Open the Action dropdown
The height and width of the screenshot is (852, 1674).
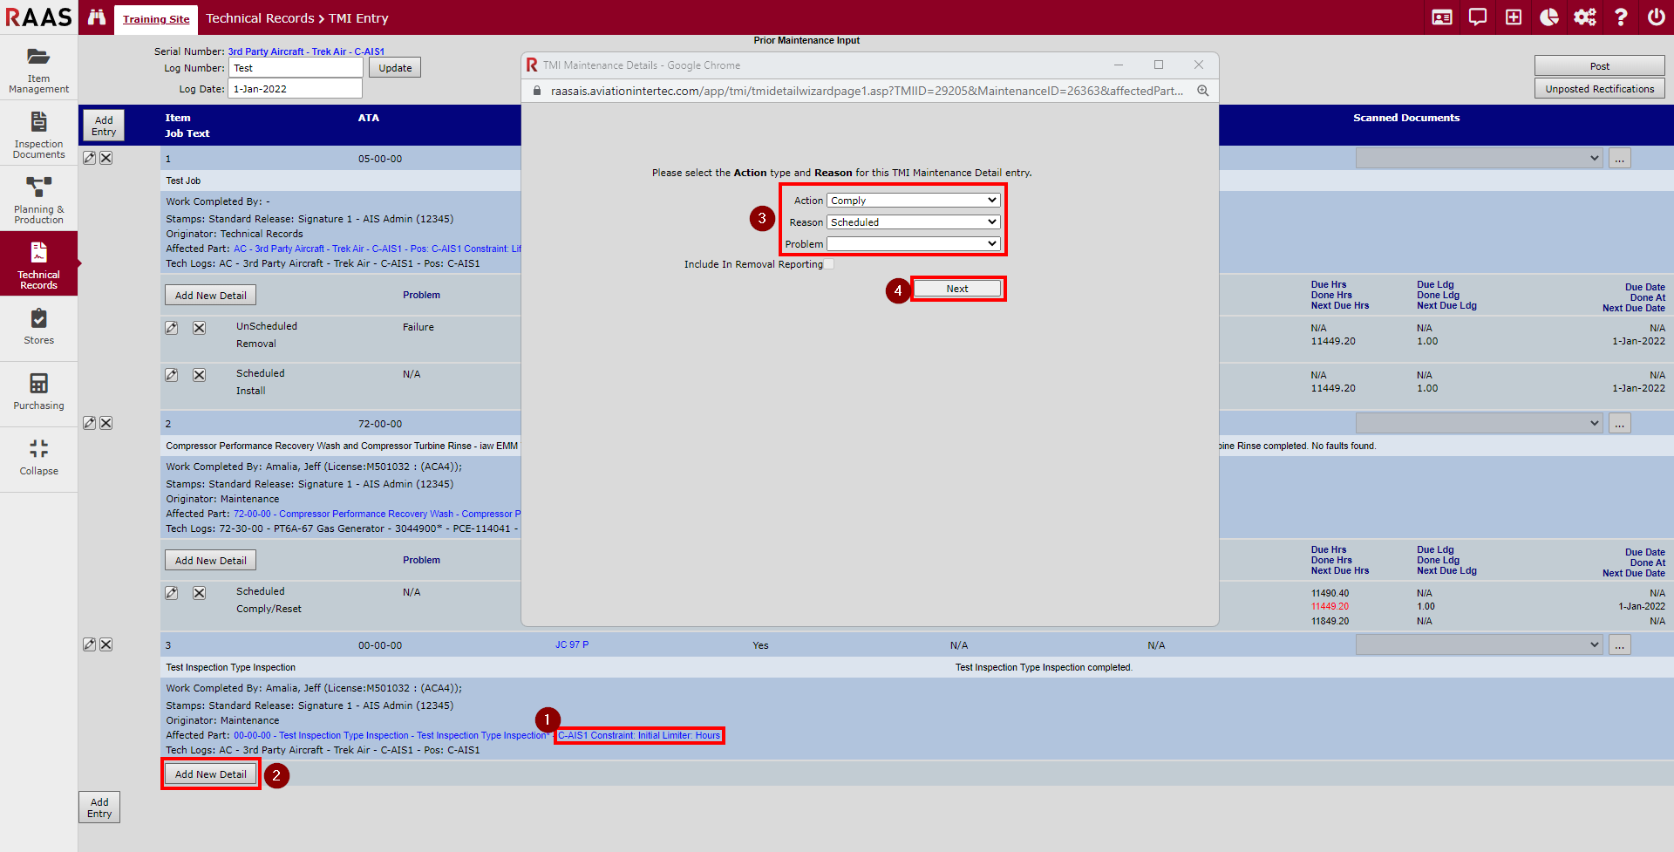click(x=913, y=201)
